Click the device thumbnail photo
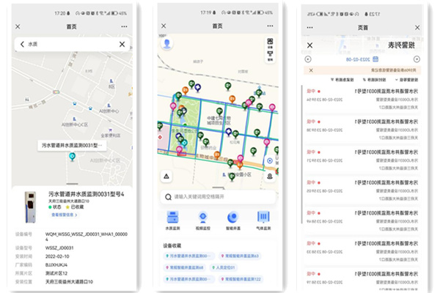The width and height of the screenshot is (440, 293). tap(30, 207)
